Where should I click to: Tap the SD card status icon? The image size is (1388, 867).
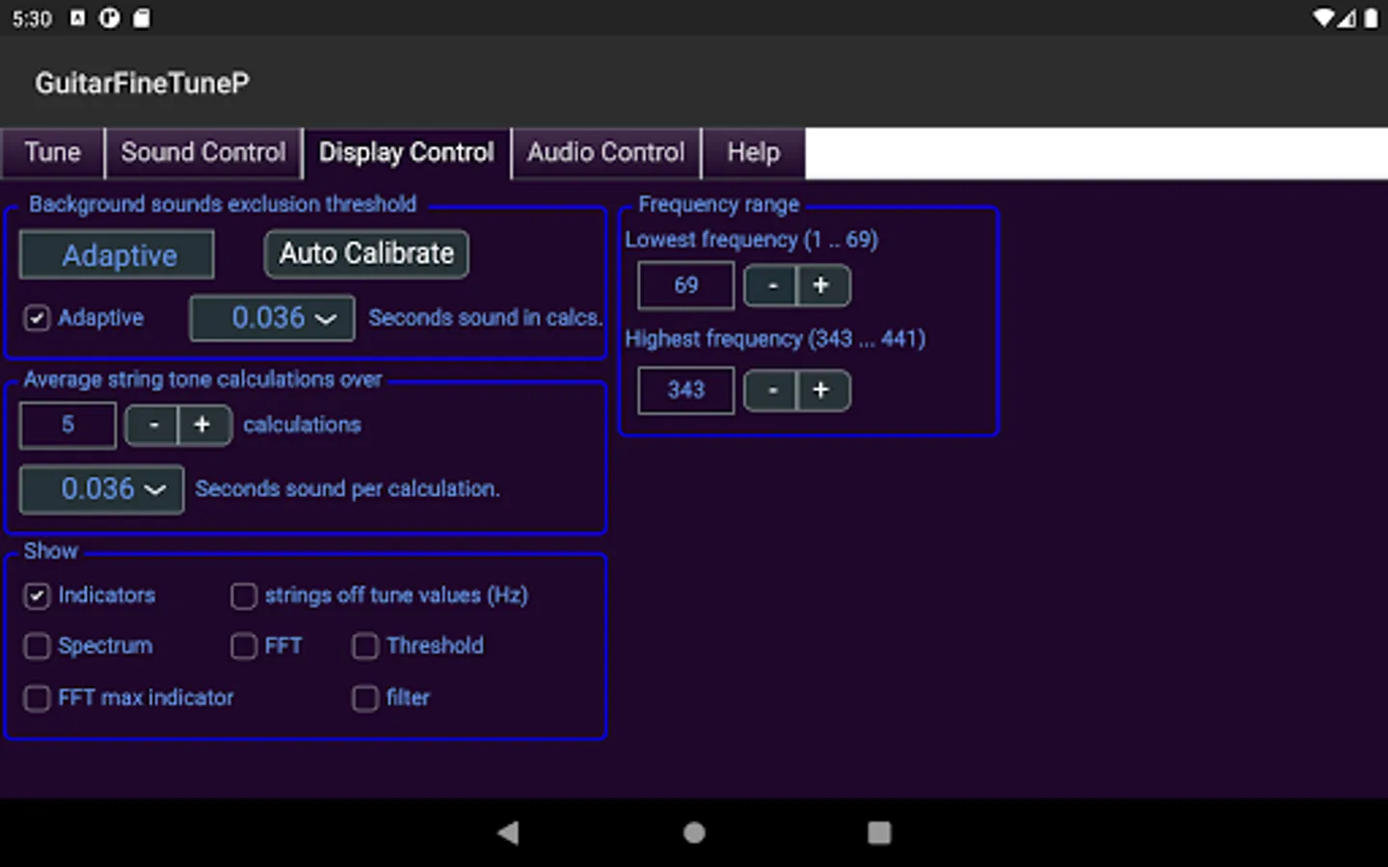coord(141,18)
